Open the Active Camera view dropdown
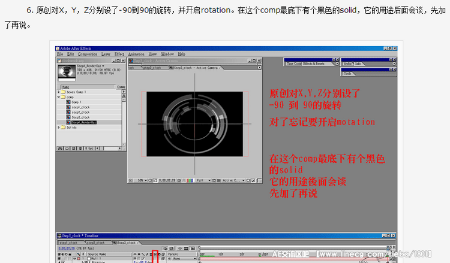450x263 pixels. pyautogui.click(x=233, y=180)
